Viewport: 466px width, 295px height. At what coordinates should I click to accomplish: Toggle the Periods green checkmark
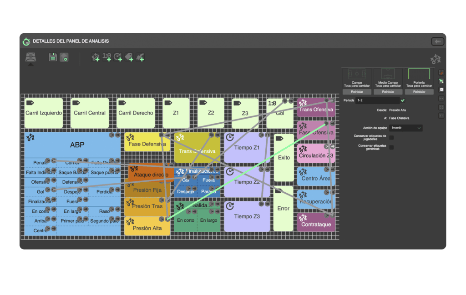[403, 100]
